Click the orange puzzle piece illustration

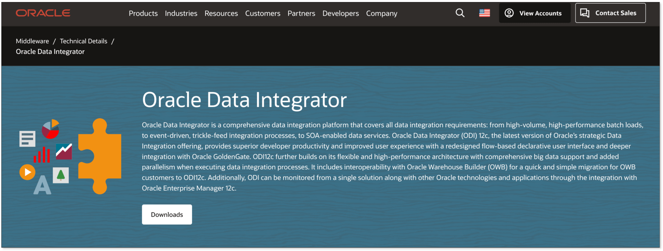tap(100, 156)
